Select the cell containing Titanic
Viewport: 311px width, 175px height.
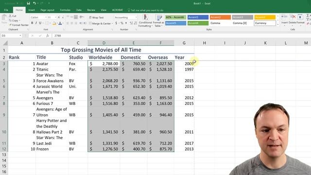[x=52, y=70]
